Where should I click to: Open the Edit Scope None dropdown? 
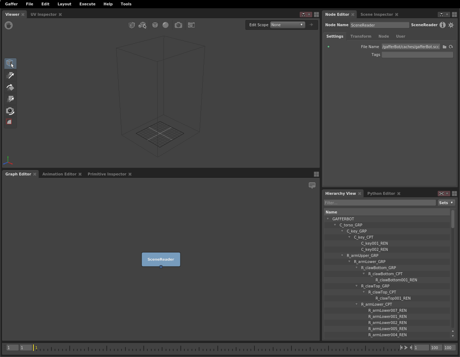coord(287,25)
